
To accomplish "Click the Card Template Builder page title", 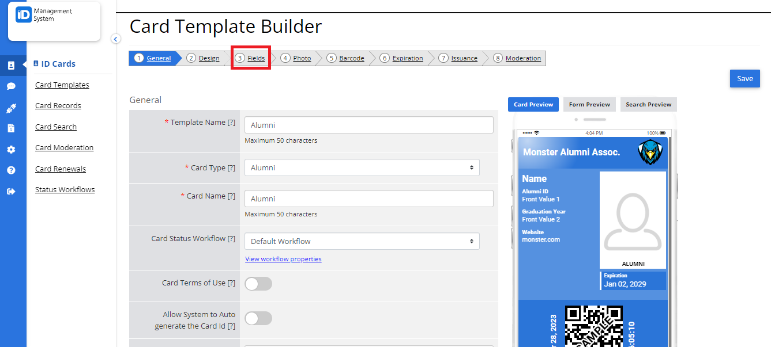I will coord(225,26).
